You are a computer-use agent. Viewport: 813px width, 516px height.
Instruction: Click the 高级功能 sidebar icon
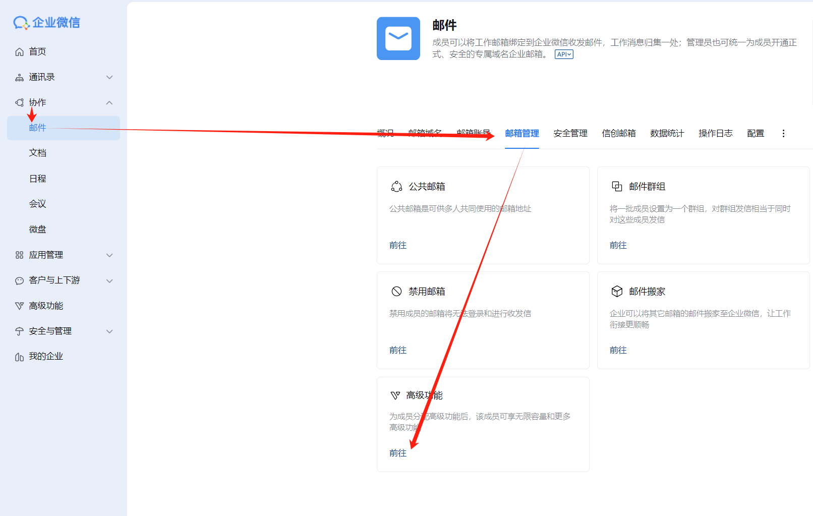19,306
